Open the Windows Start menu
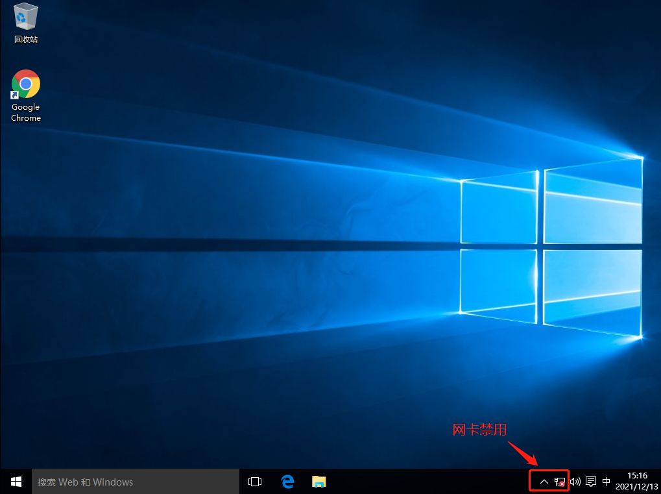This screenshot has height=494, width=661. pos(16,482)
